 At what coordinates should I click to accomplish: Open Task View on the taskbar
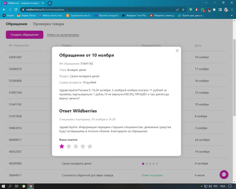tap(17, 186)
